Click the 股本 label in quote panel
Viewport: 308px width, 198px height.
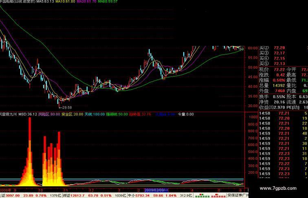(291, 97)
